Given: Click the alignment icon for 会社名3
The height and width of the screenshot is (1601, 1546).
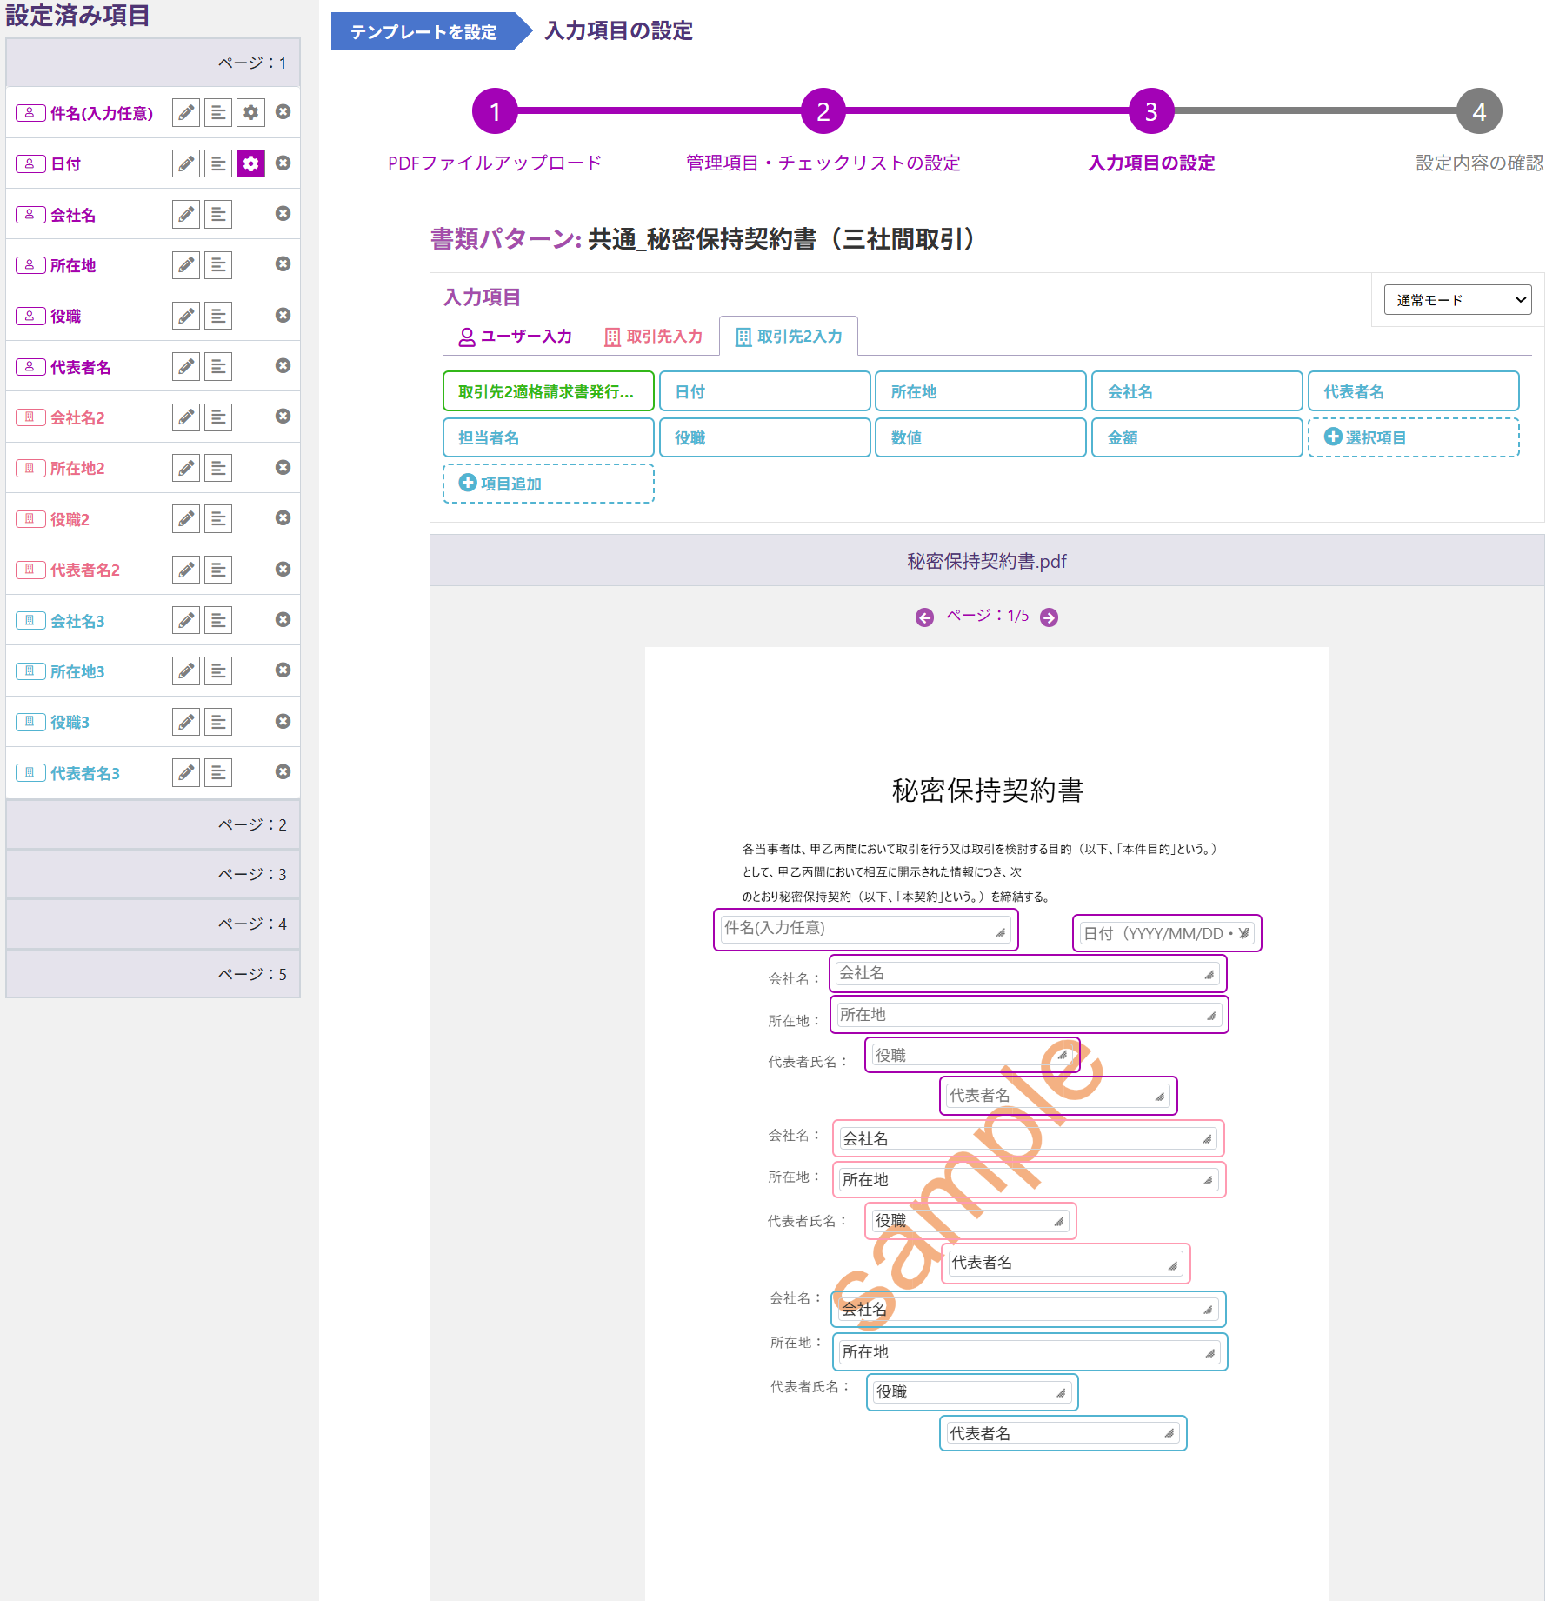Looking at the screenshot, I should point(218,620).
